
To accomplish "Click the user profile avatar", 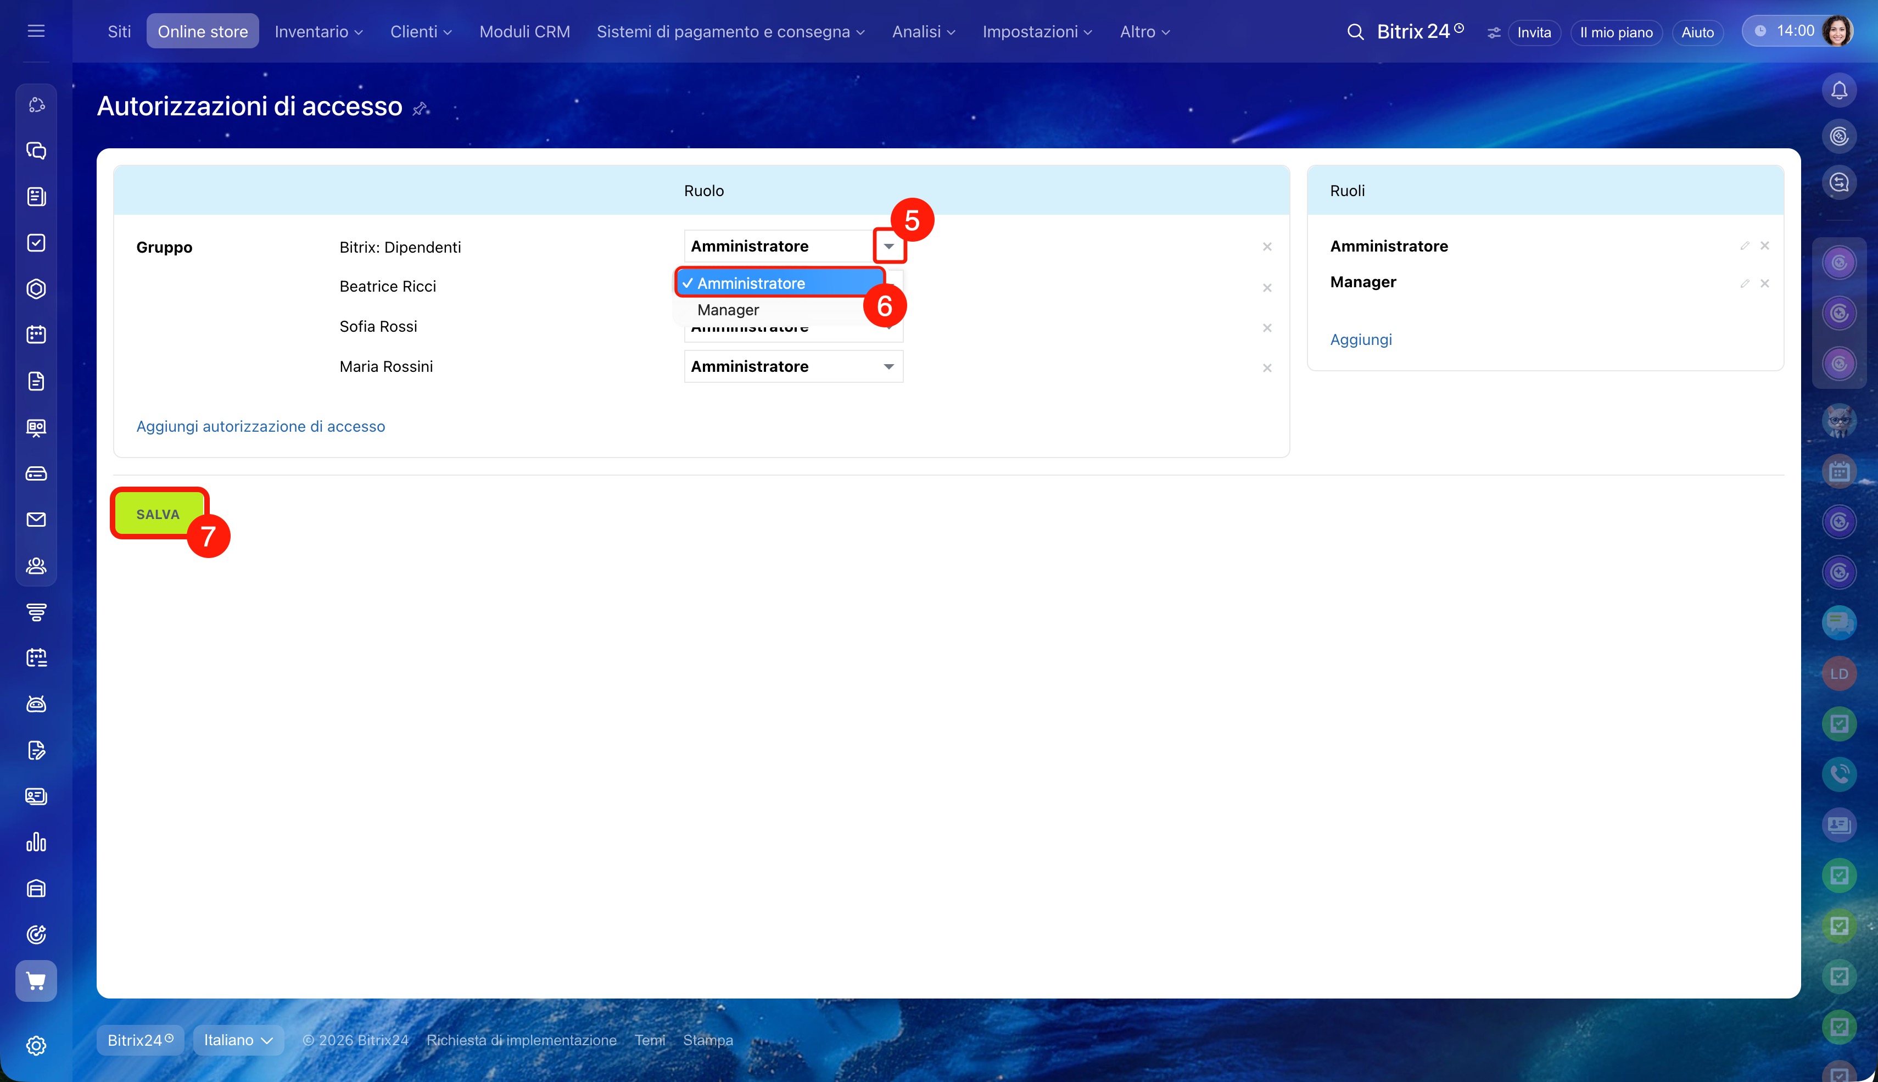I will [1836, 31].
